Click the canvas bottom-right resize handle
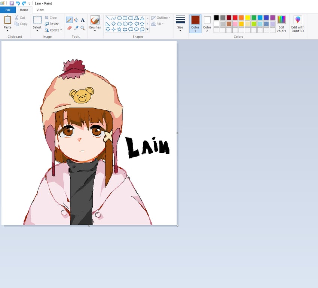The width and height of the screenshot is (318, 288). tap(177, 226)
